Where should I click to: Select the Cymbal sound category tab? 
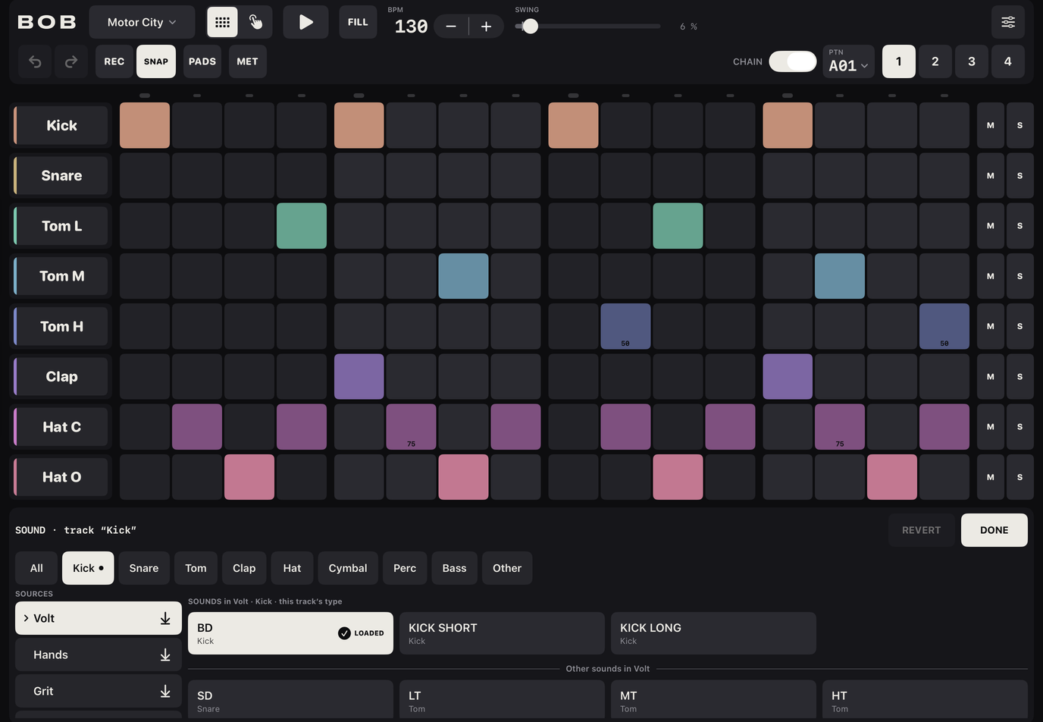[348, 568]
